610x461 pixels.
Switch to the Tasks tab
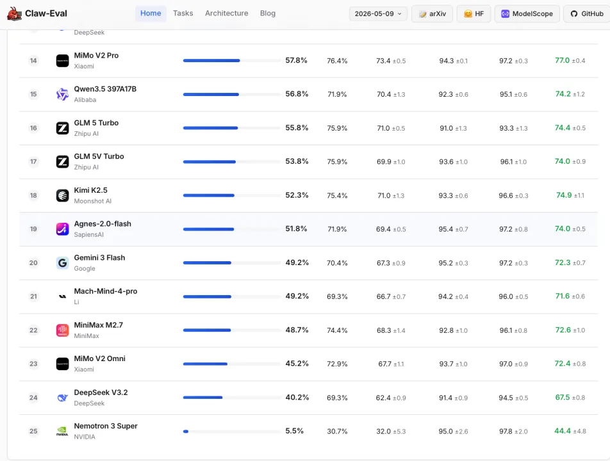pos(183,13)
